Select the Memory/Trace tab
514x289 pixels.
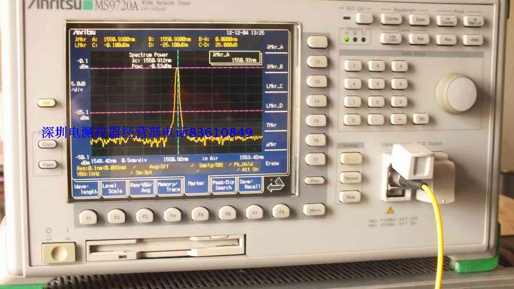point(170,186)
